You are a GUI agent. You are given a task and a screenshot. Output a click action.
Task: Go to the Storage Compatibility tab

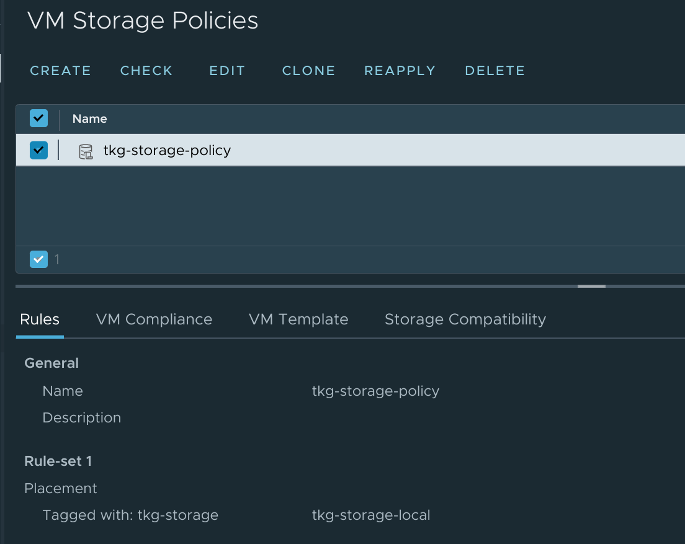coord(465,319)
